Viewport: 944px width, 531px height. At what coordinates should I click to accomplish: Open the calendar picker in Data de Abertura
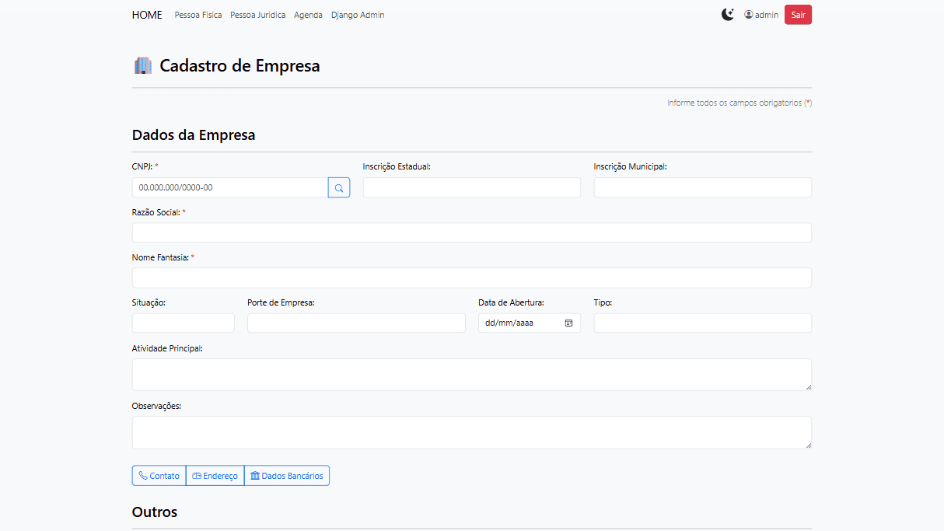click(x=568, y=323)
